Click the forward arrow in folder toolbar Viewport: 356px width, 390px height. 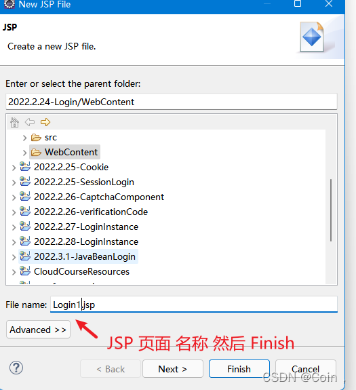[x=45, y=122]
